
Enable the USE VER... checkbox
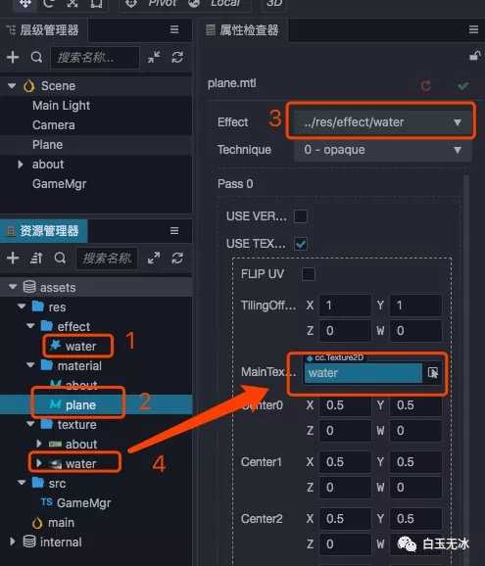(x=301, y=216)
